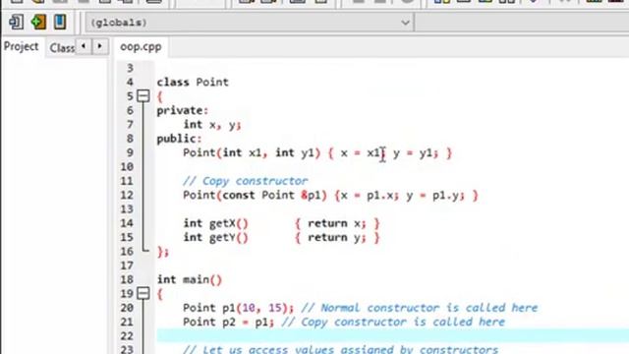Switch to the Class tab
629x354 pixels.
pyautogui.click(x=61, y=48)
